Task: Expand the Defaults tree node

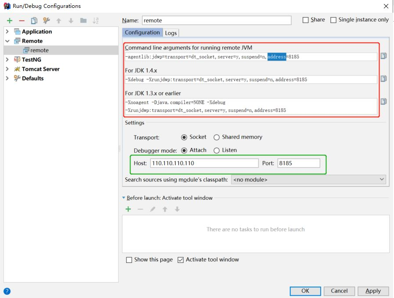Action: (7, 78)
